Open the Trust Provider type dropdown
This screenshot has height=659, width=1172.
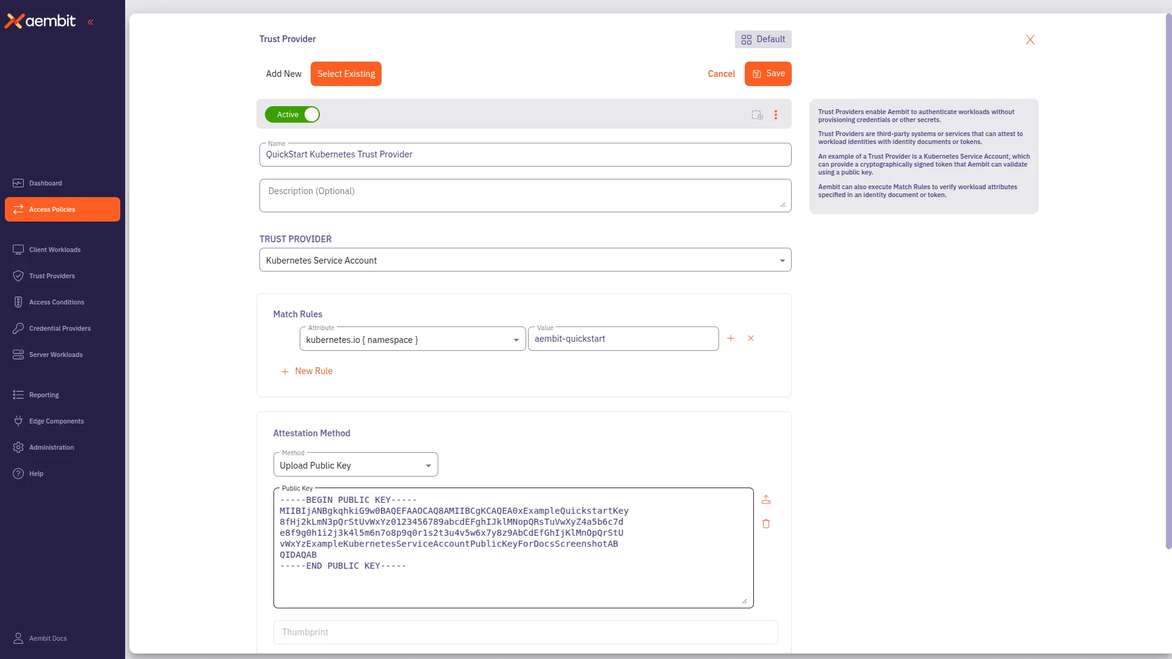pos(525,260)
